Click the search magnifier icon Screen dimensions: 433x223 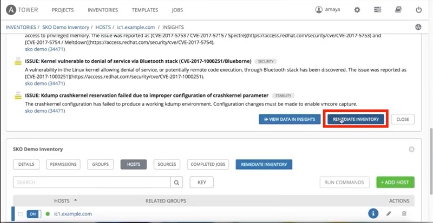(x=177, y=183)
